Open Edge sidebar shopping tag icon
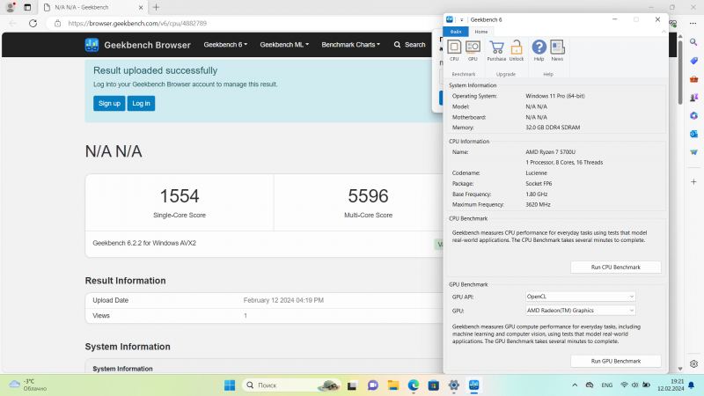The height and width of the screenshot is (396, 704). (693, 61)
